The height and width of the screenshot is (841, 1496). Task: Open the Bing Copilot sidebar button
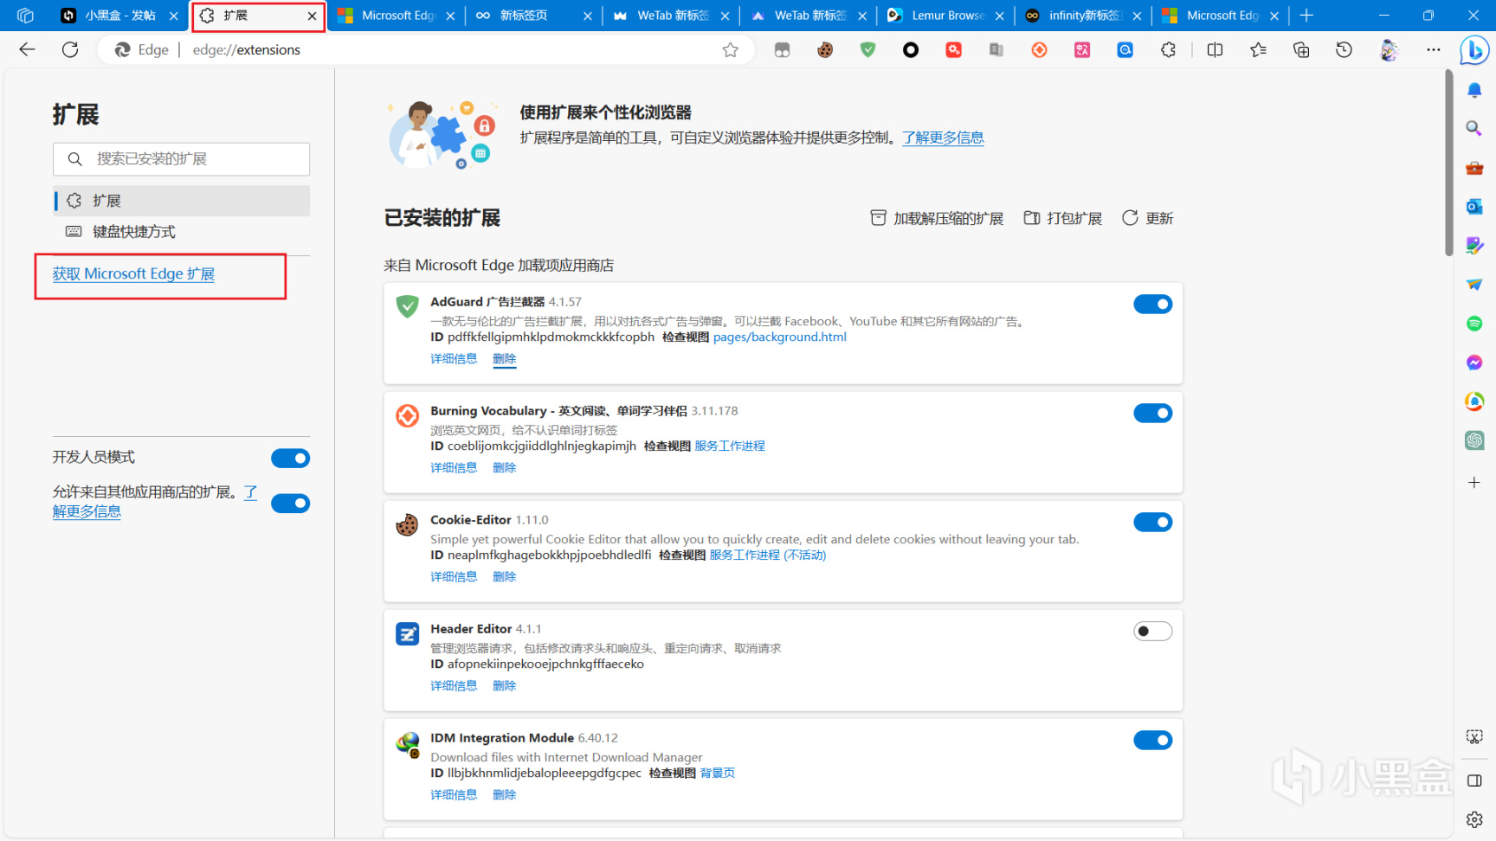(1473, 50)
